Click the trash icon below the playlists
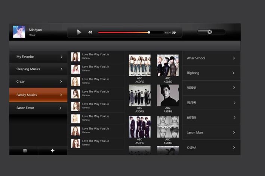The height and width of the screenshot is (176, 265). [x=25, y=151]
